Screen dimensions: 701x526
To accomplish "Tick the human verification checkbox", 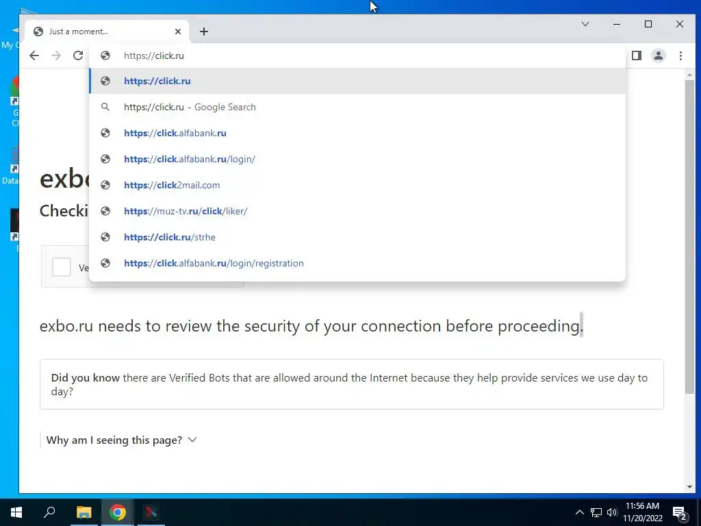I will coord(61,267).
